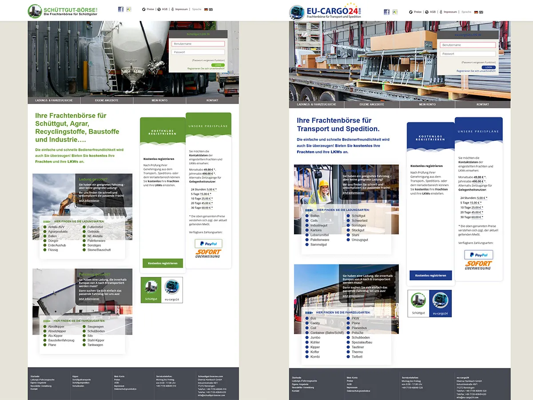Open AGB link in Schüttgut-Börse header
The height and width of the screenshot is (400, 533).
point(165,9)
